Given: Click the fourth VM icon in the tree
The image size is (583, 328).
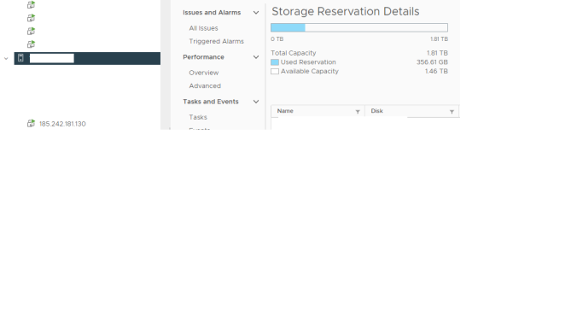Looking at the screenshot, I should click(32, 44).
